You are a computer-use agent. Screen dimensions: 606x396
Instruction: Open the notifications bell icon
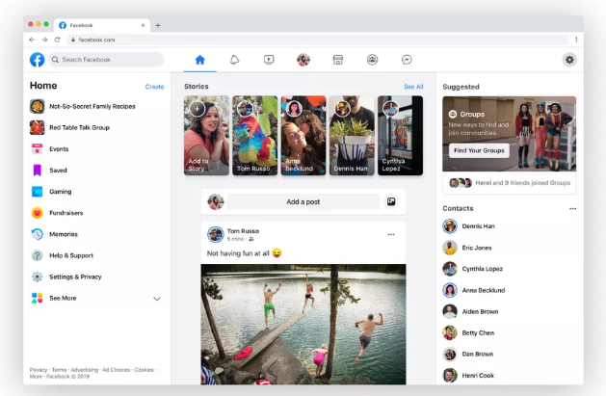pos(234,60)
